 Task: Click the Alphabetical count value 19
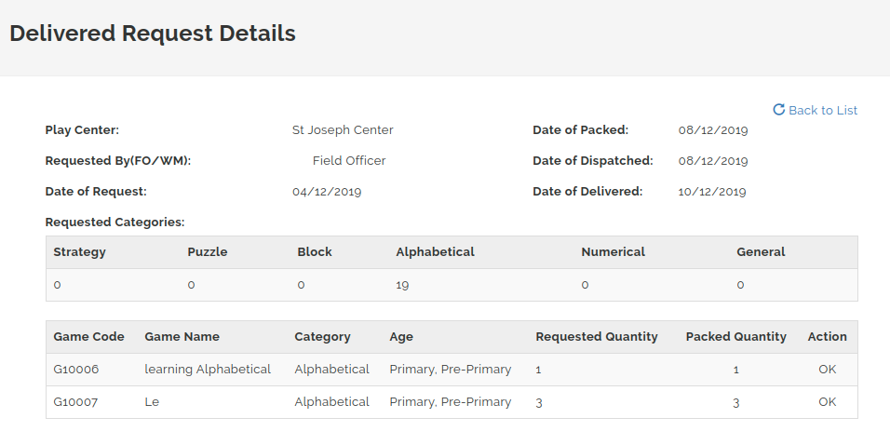pos(402,285)
